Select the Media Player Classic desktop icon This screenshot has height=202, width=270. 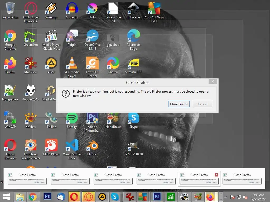[x=51, y=40]
